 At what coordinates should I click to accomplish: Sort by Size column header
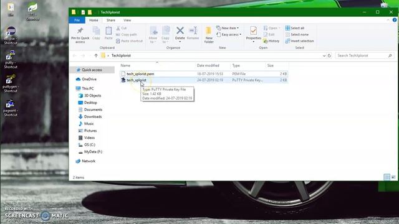click(x=270, y=65)
